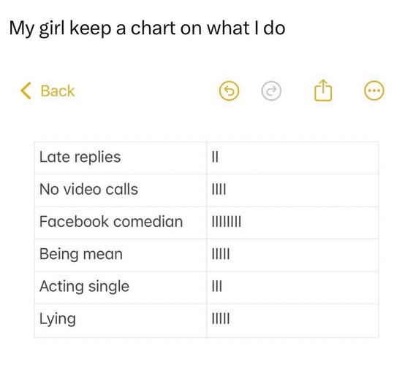This screenshot has height=370, width=413.
Task: Tap the greyed-out redo icon
Action: 271,91
